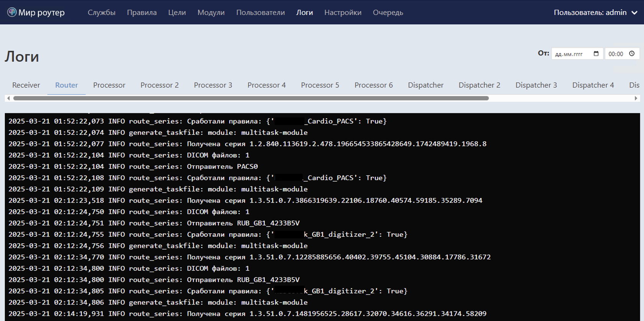Select the Логи navigation item
644x321 pixels.
coord(305,12)
